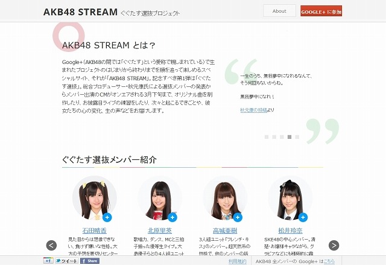Join via GOOGLE+ に参加 button
Screen dimensions: 386x265
[x=321, y=11]
